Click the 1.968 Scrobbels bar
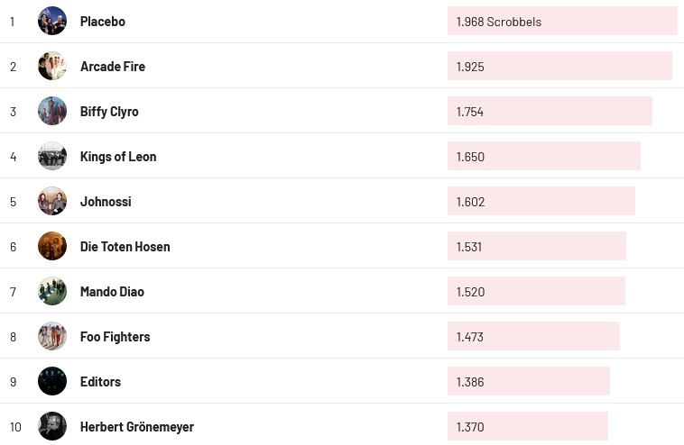Screen dimensions: 684x445 pos(561,21)
